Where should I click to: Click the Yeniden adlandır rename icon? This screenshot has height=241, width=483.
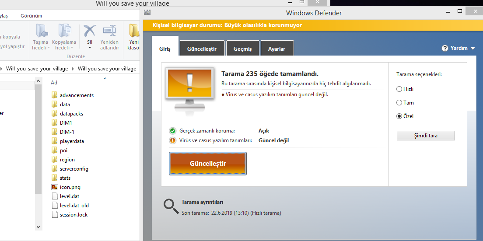click(109, 30)
